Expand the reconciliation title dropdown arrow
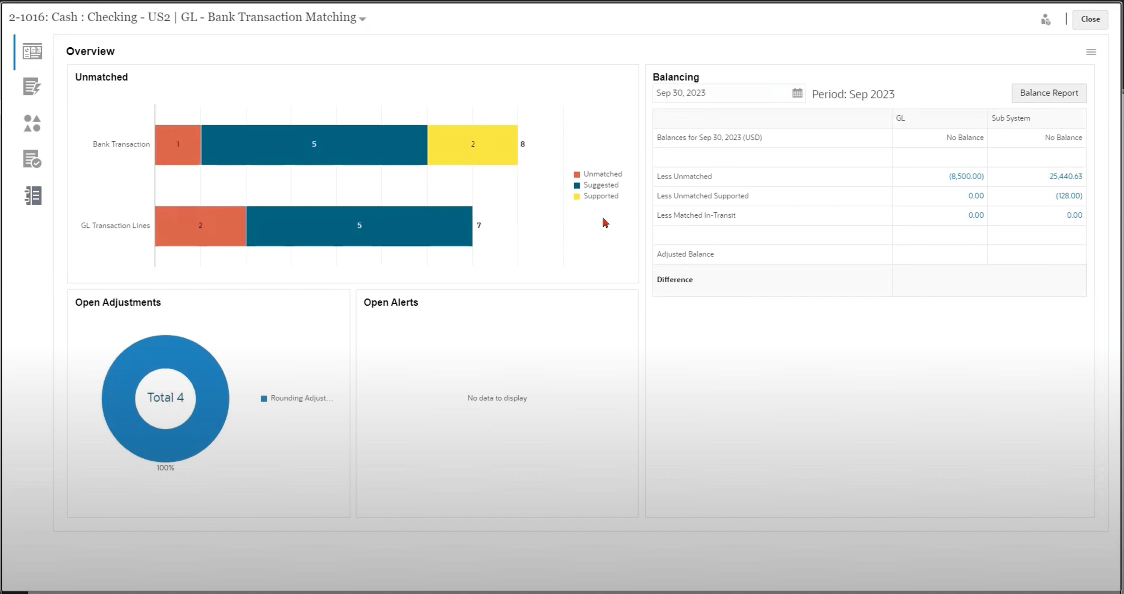 click(x=363, y=19)
